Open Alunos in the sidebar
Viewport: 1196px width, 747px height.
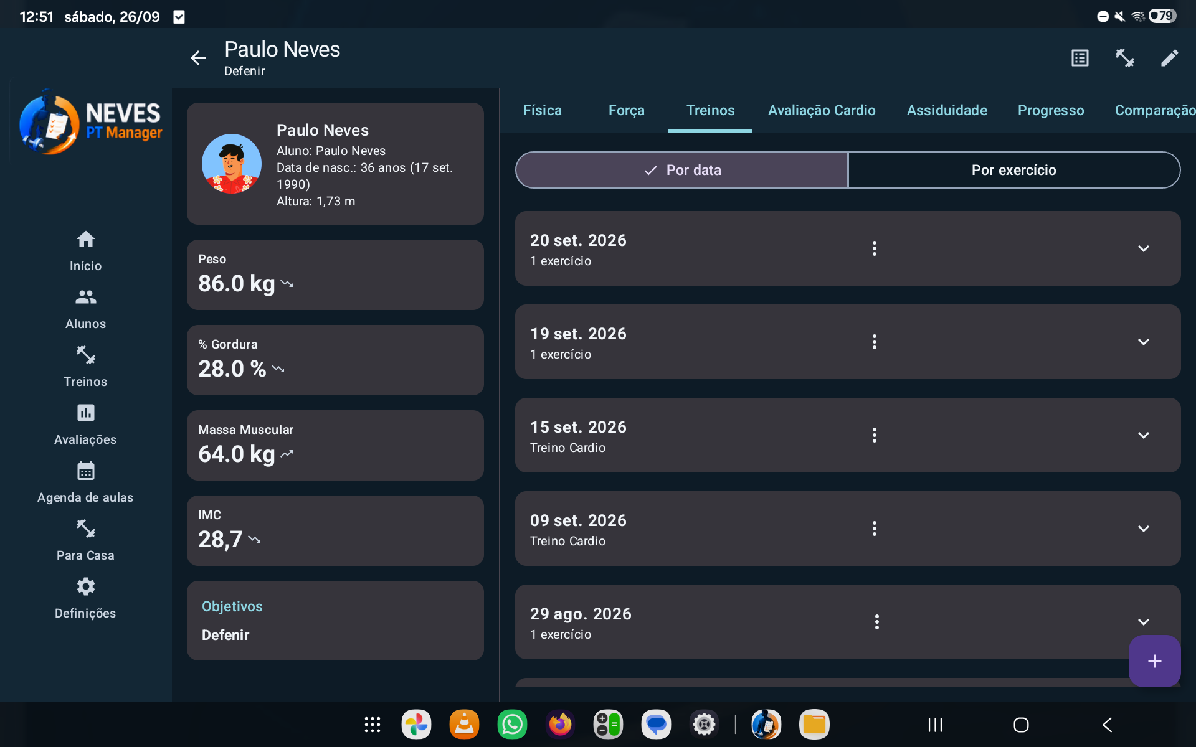point(85,309)
